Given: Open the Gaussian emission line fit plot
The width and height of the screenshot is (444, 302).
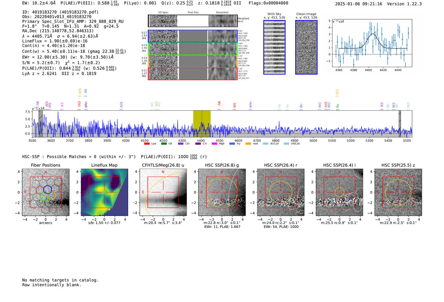Looking at the screenshot, I should [372, 43].
